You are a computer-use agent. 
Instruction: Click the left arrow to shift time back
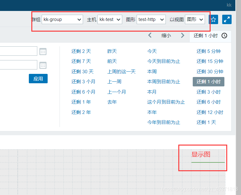[150, 35]
